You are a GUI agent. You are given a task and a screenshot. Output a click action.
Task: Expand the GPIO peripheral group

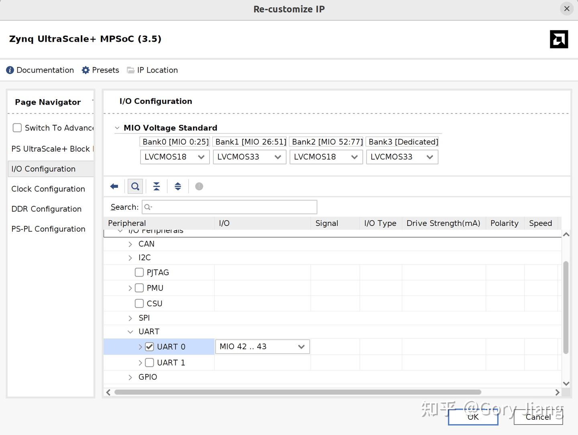pyautogui.click(x=130, y=377)
